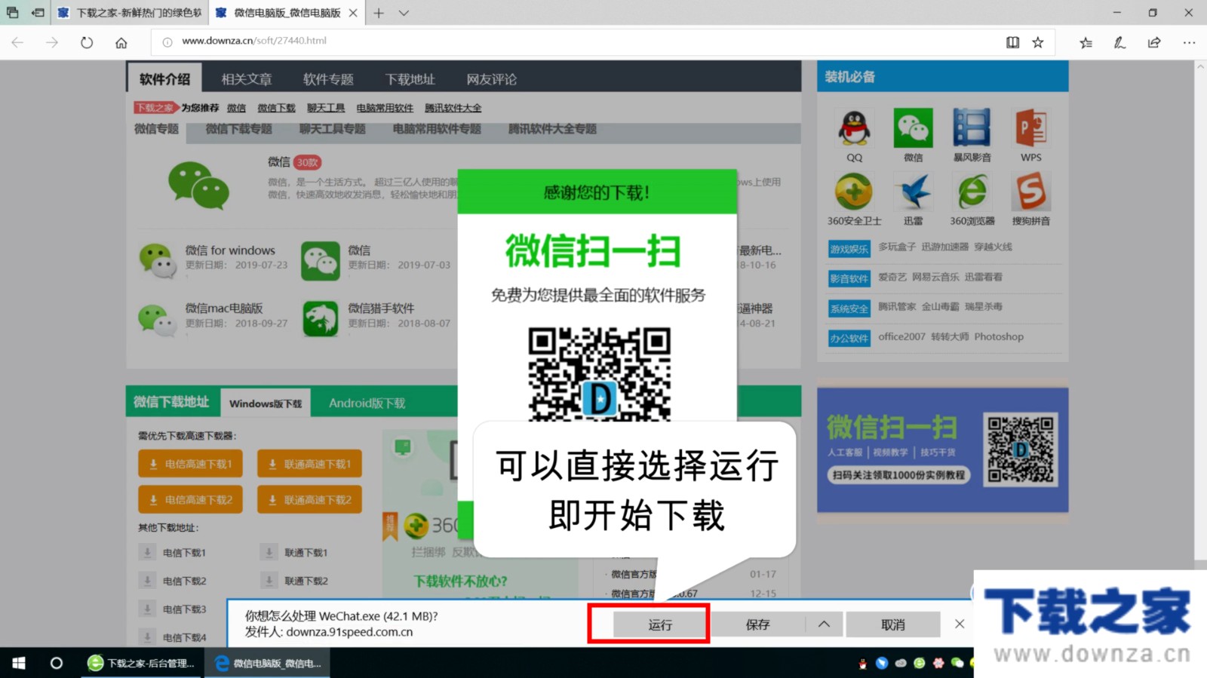1207x678 pixels.
Task: Select the Android版下载 tab
Action: (367, 403)
